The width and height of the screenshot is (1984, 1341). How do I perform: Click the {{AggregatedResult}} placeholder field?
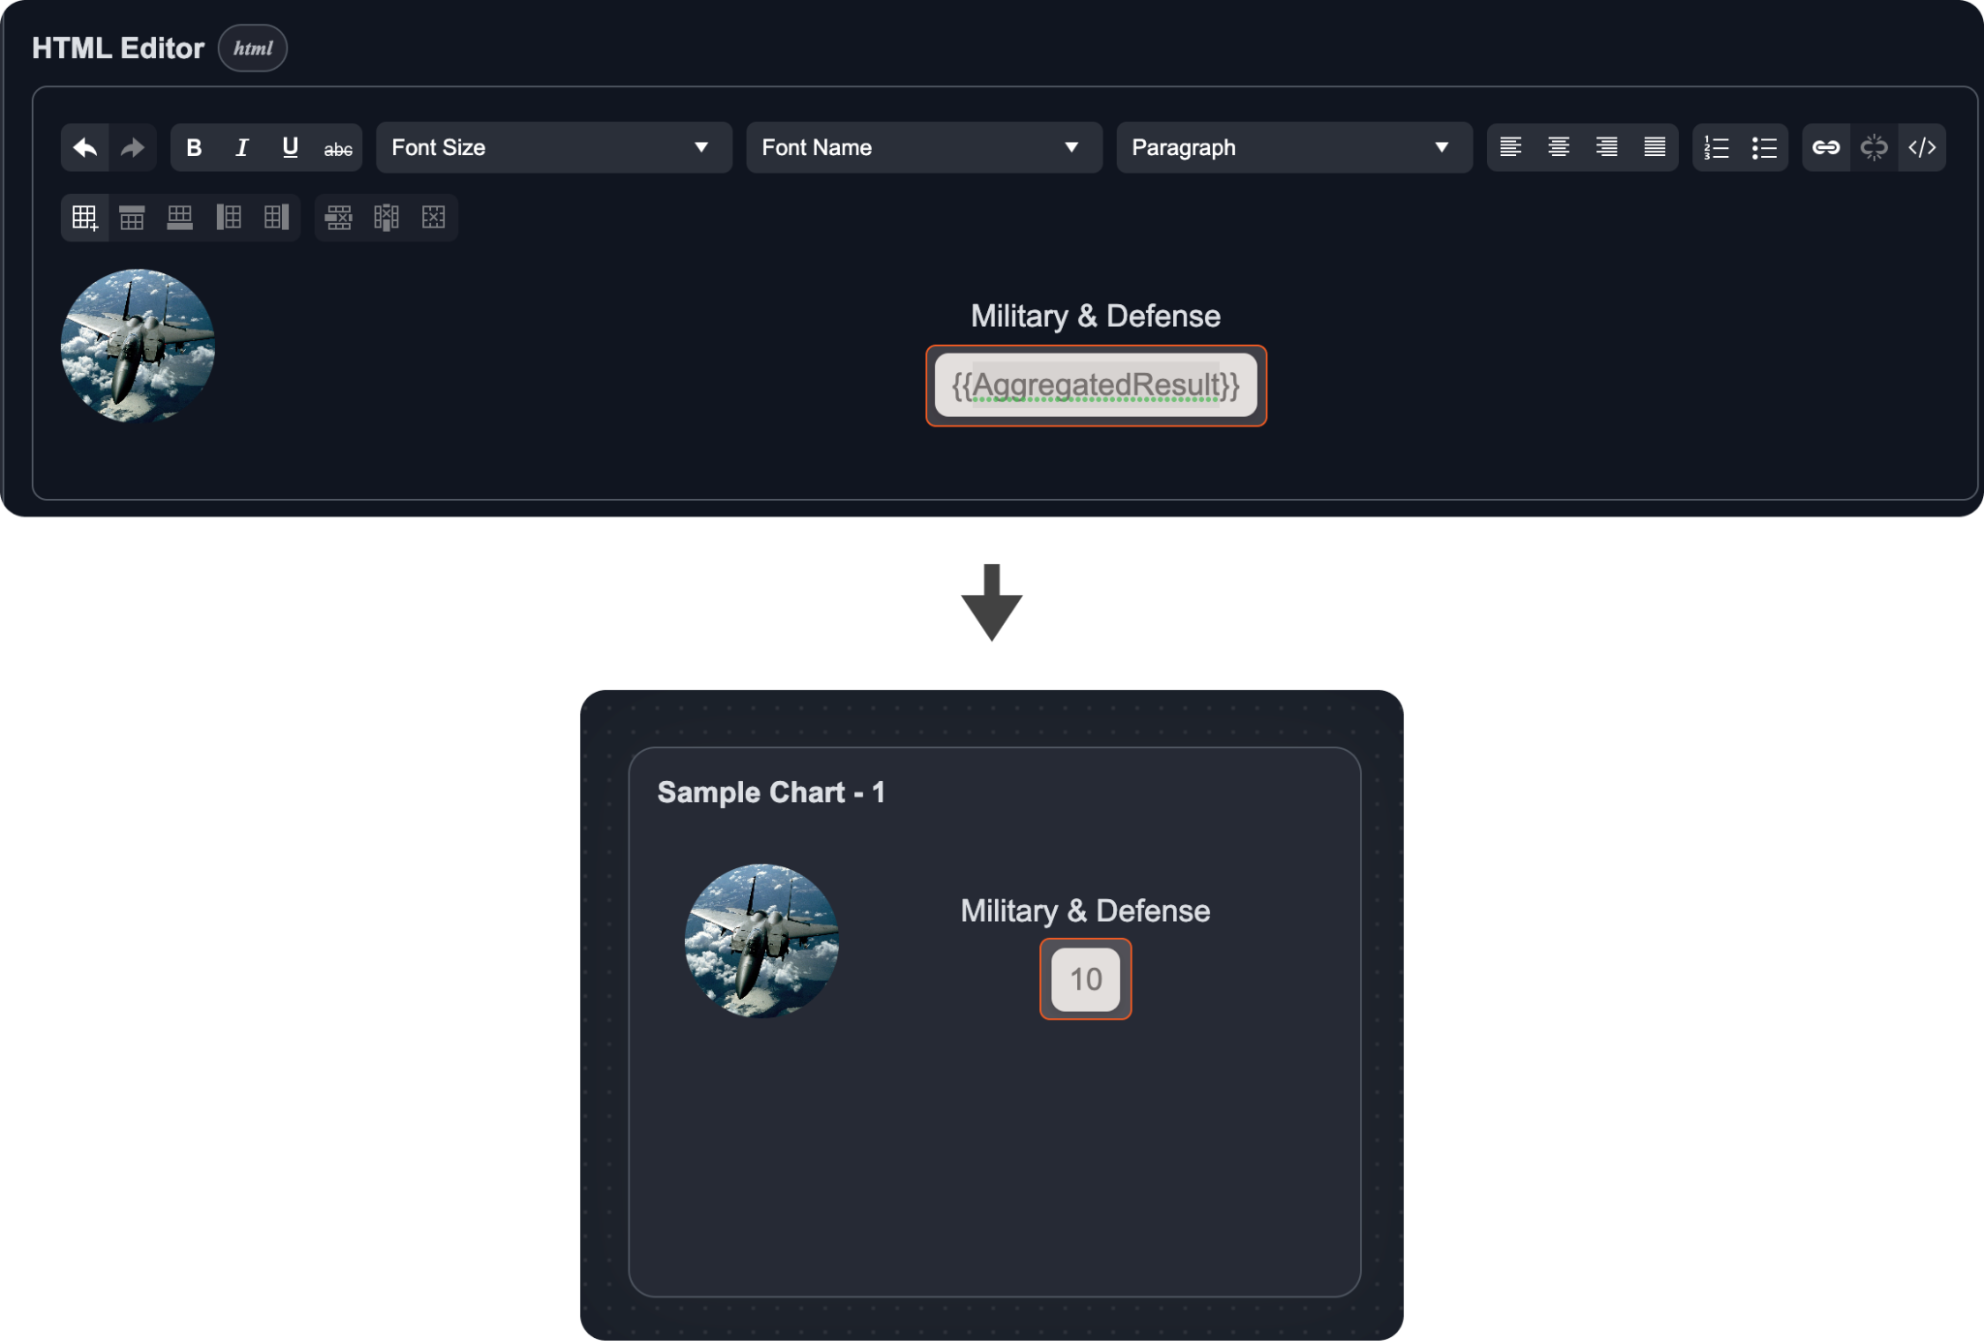(x=1095, y=386)
